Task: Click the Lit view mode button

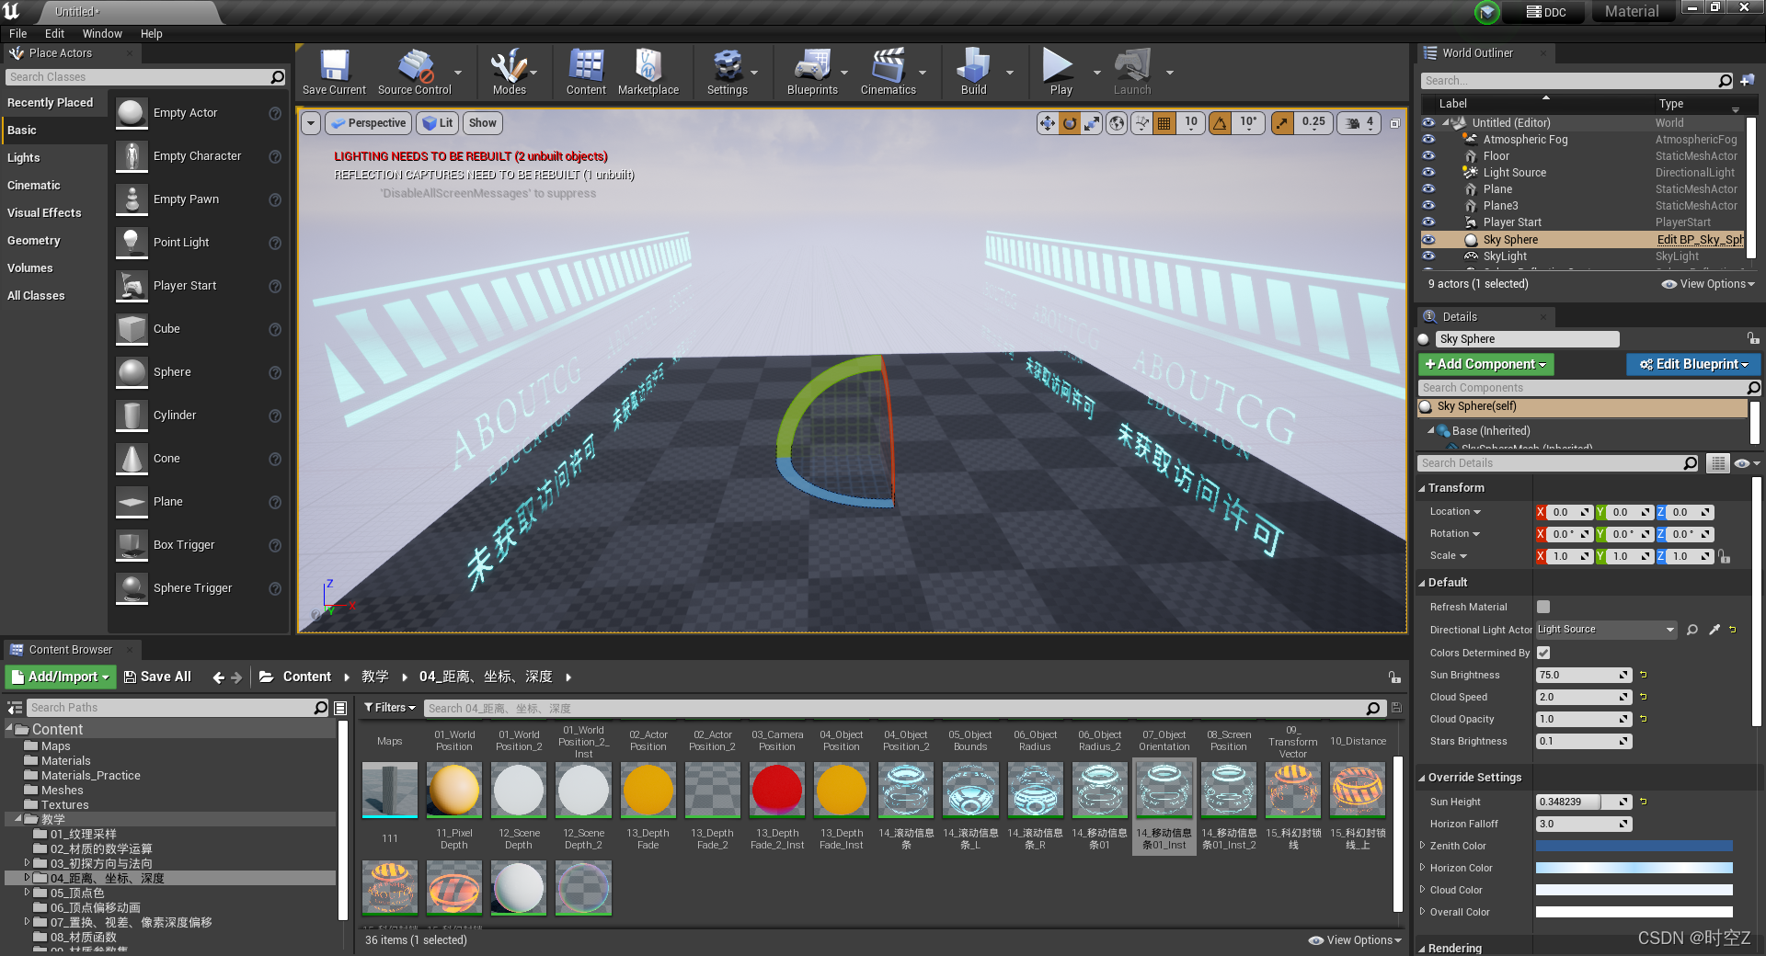Action: click(x=437, y=123)
